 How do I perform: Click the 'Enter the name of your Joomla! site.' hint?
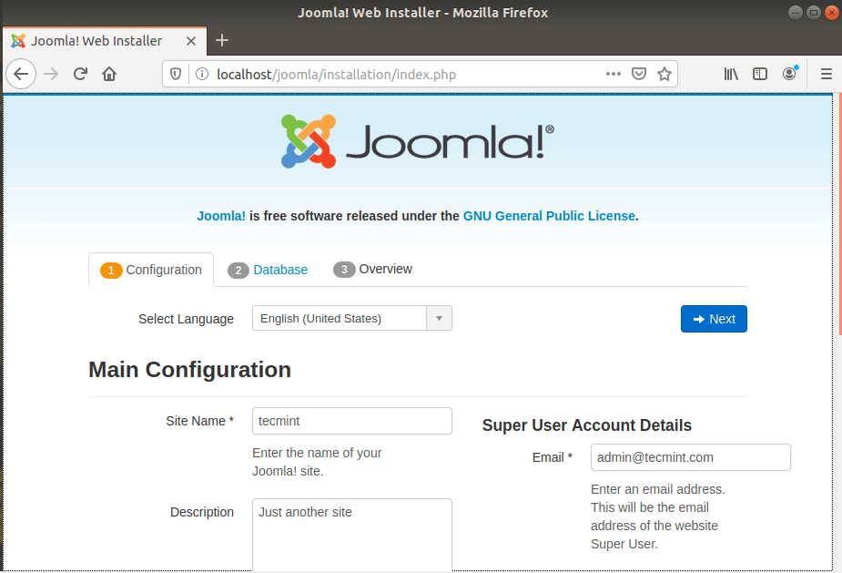317,462
